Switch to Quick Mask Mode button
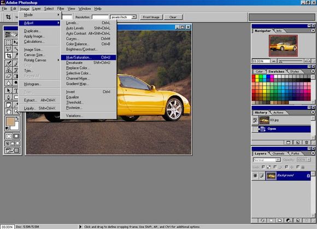 (16, 136)
